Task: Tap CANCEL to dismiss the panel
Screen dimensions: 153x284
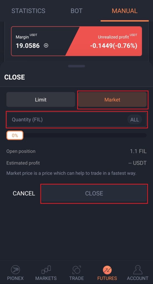Action: tap(24, 193)
